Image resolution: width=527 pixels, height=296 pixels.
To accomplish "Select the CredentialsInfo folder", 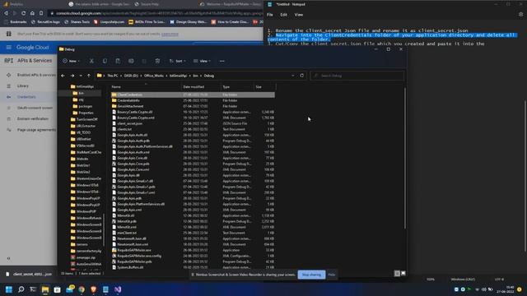I will 128,100.
